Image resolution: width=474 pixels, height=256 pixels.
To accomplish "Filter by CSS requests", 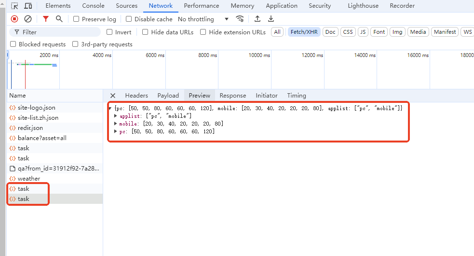I will pos(348,32).
